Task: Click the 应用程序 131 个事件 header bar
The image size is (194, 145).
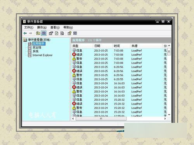Action: (121, 40)
